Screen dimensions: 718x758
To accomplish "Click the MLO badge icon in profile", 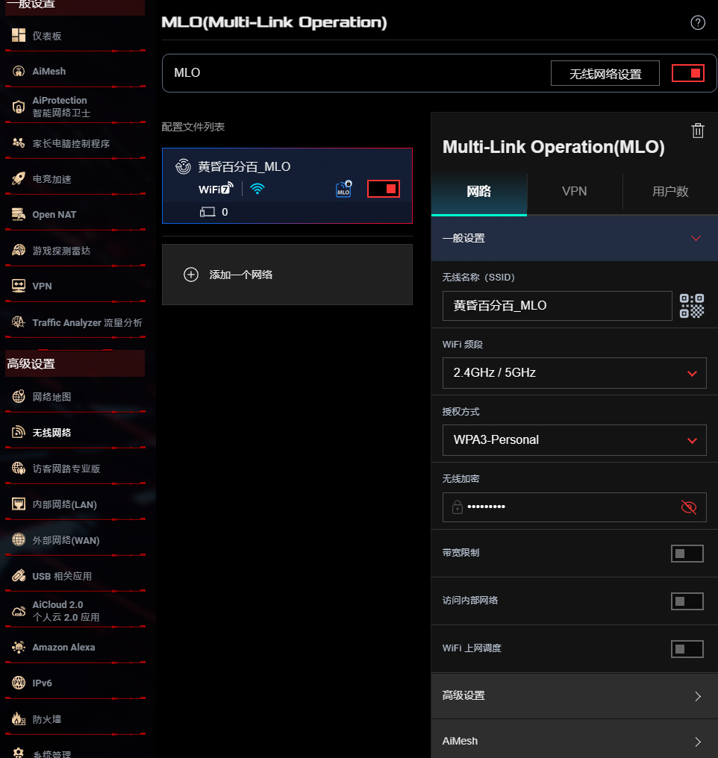I will tap(344, 189).
